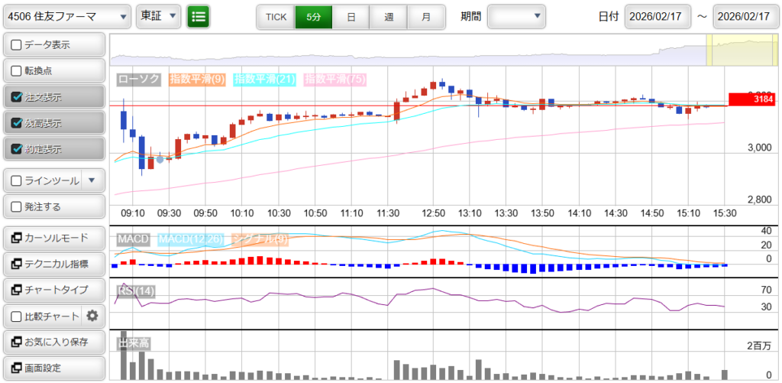782x383 pixels.
Task: Uncheck the 注文表示 option
Action: [x=16, y=97]
